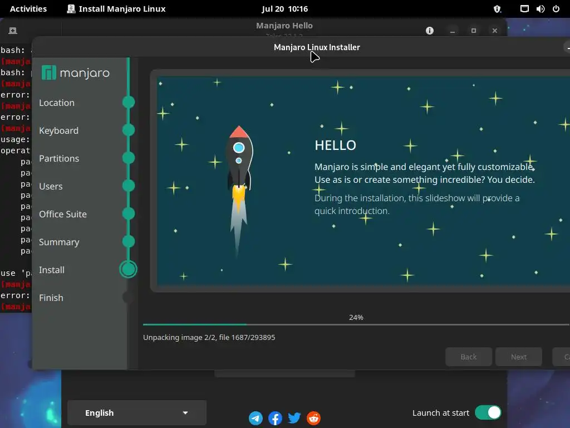Select the Location step
Screen dimensions: 570x428
(57, 103)
